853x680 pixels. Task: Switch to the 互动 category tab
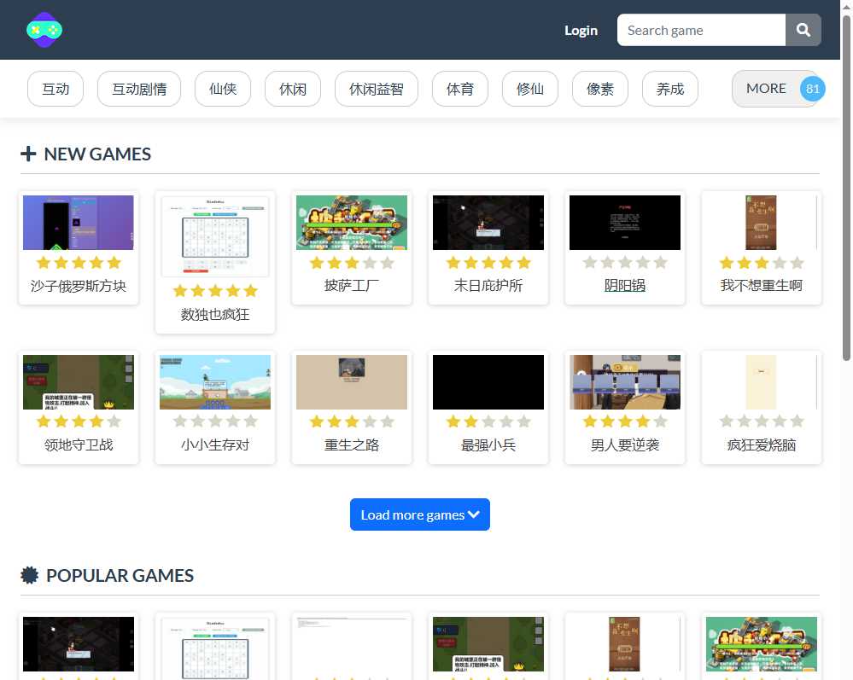pos(56,88)
